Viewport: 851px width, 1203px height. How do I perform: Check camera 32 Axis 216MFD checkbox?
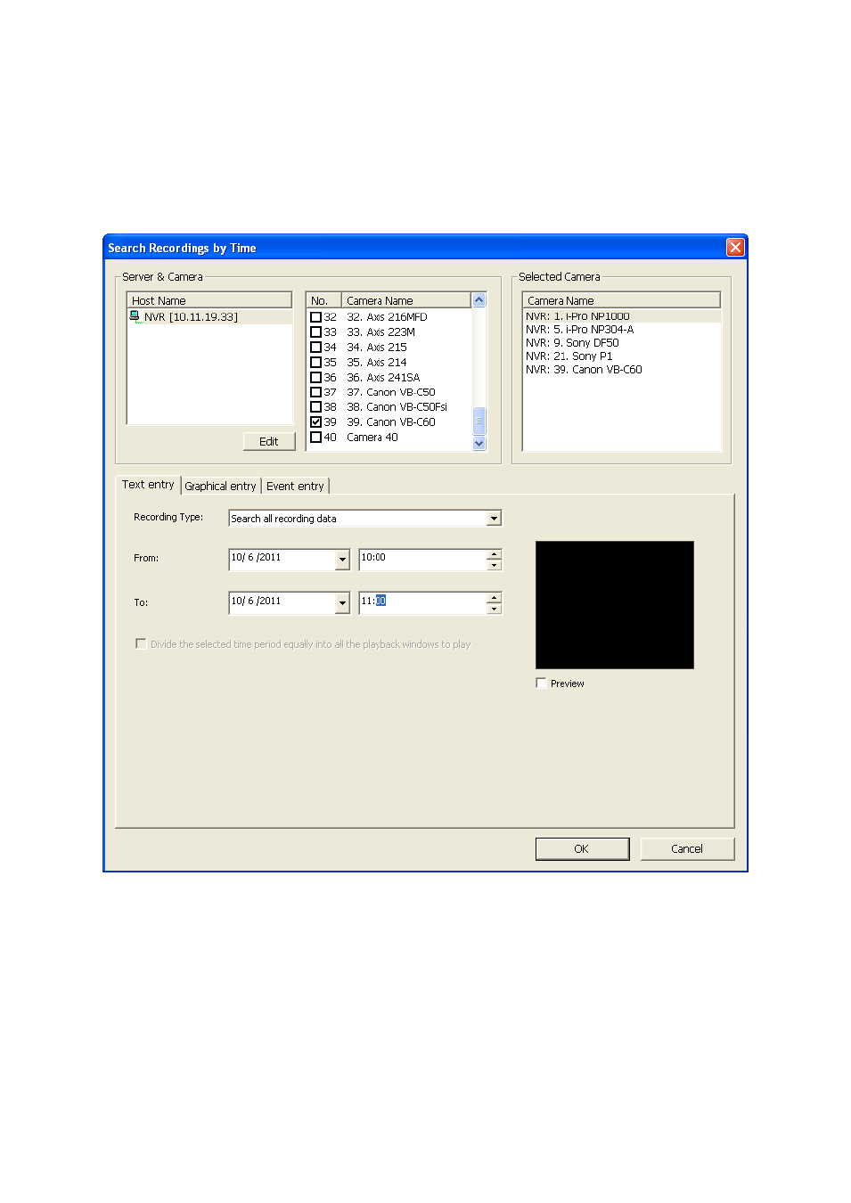coord(315,317)
